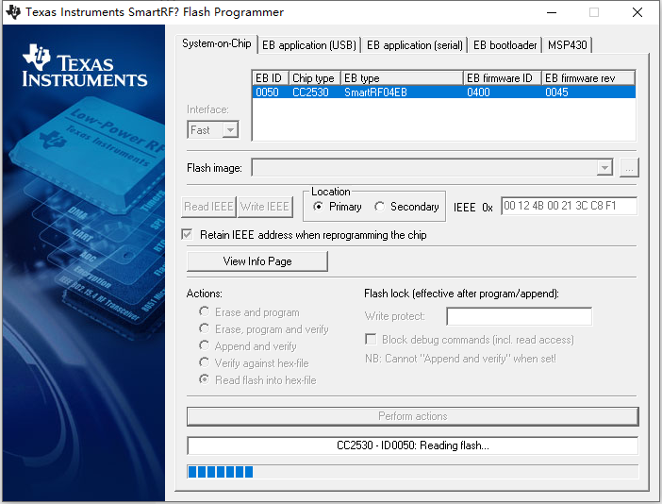Click the Texas Instruments title bar icon

[13, 12]
